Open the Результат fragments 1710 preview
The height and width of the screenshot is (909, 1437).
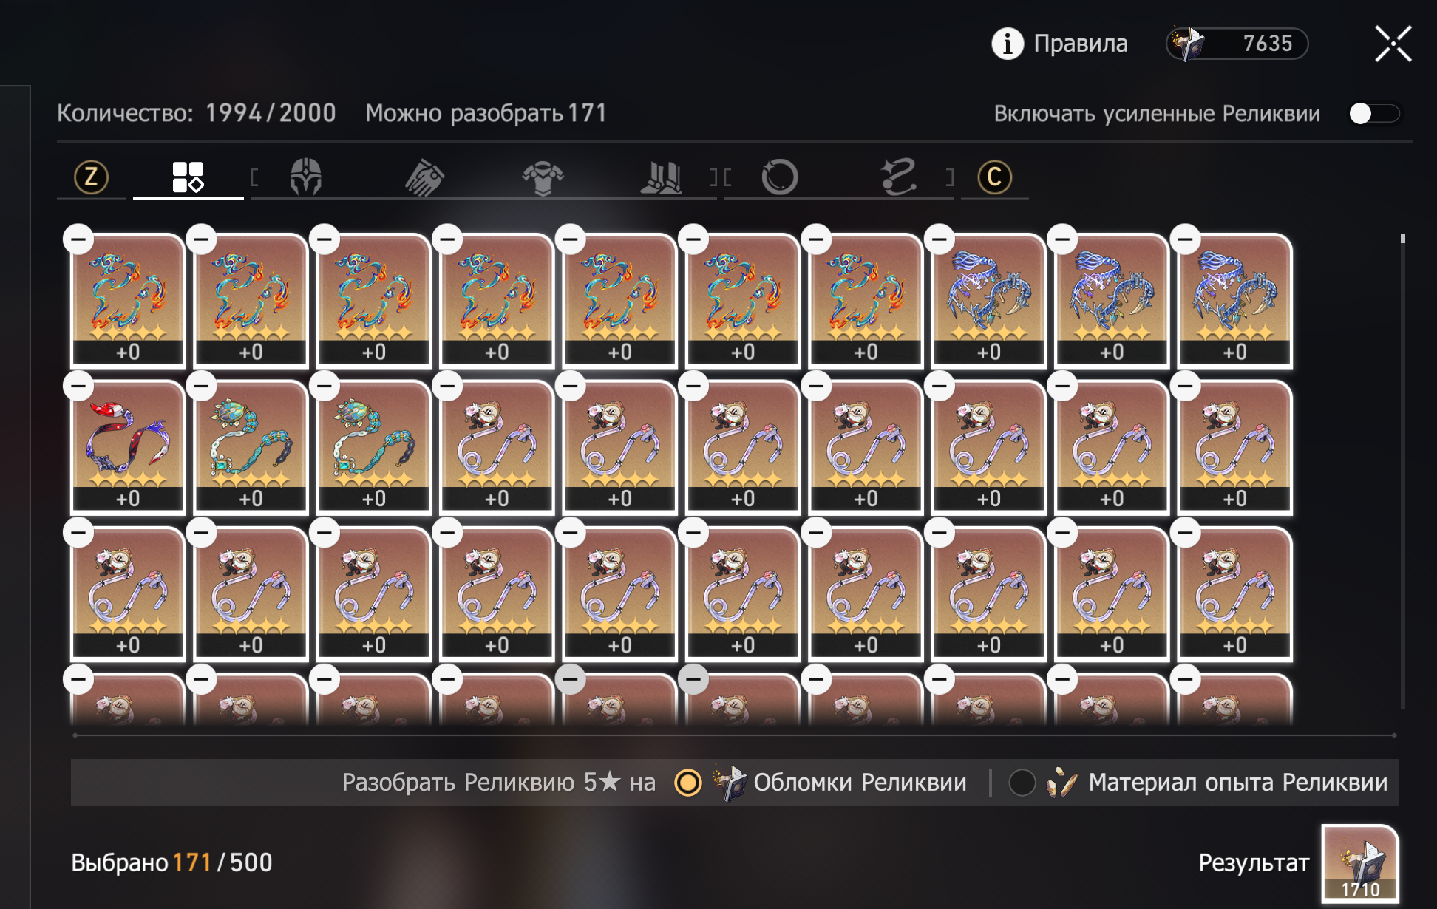click(1360, 863)
